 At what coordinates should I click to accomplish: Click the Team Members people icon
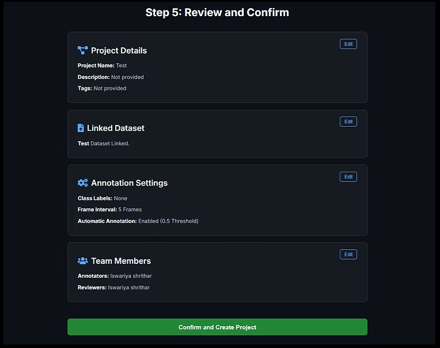tap(82, 261)
